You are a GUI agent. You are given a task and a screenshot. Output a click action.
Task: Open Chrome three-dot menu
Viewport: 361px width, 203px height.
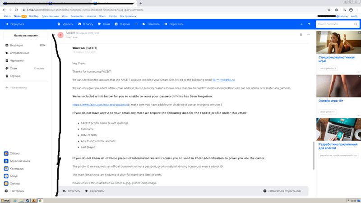pos(357,10)
